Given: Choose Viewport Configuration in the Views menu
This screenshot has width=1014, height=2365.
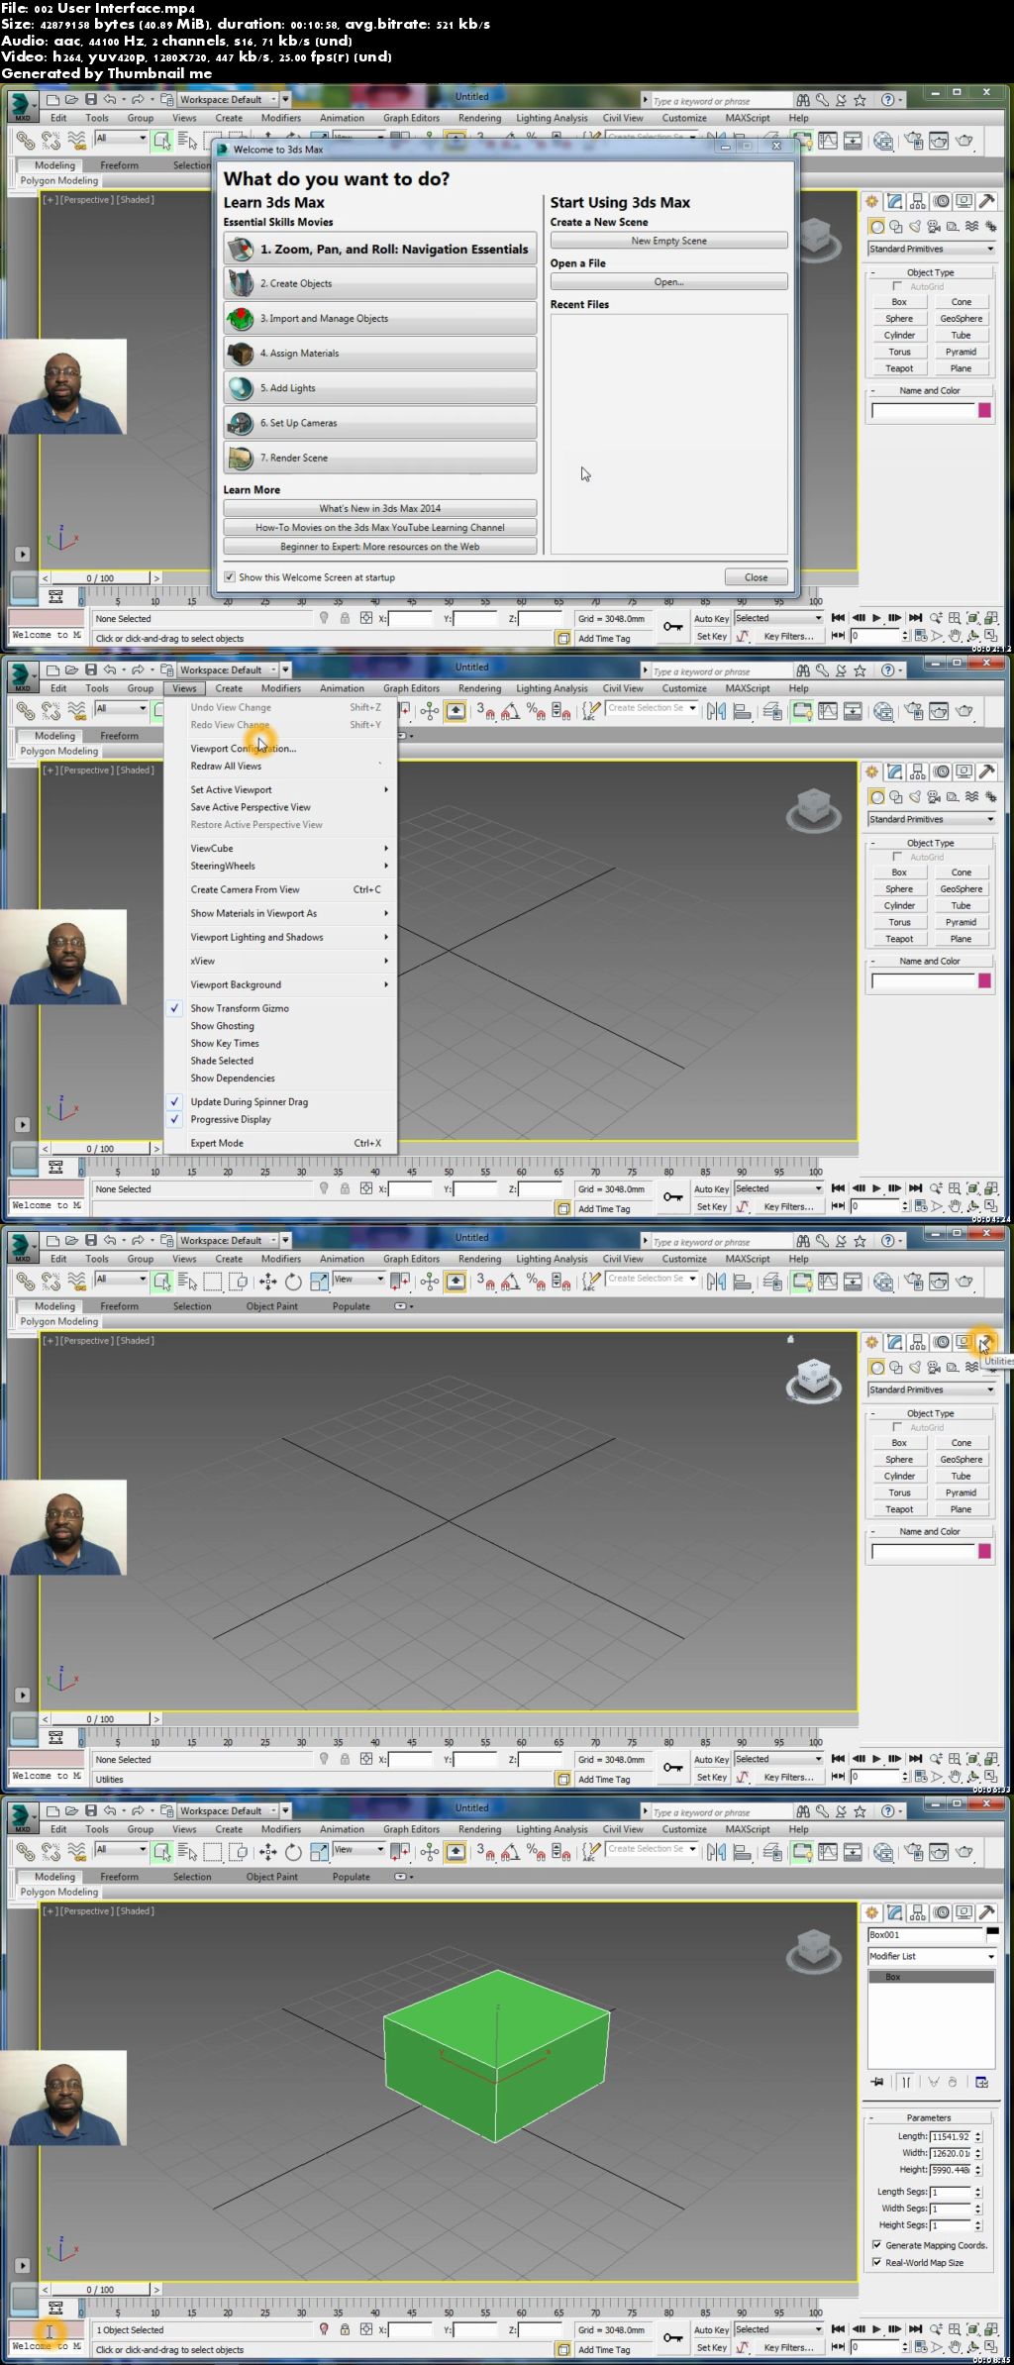Looking at the screenshot, I should pos(281,749).
